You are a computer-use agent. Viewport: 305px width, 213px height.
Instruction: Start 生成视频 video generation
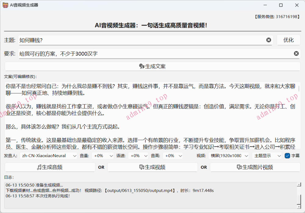point(152,167)
